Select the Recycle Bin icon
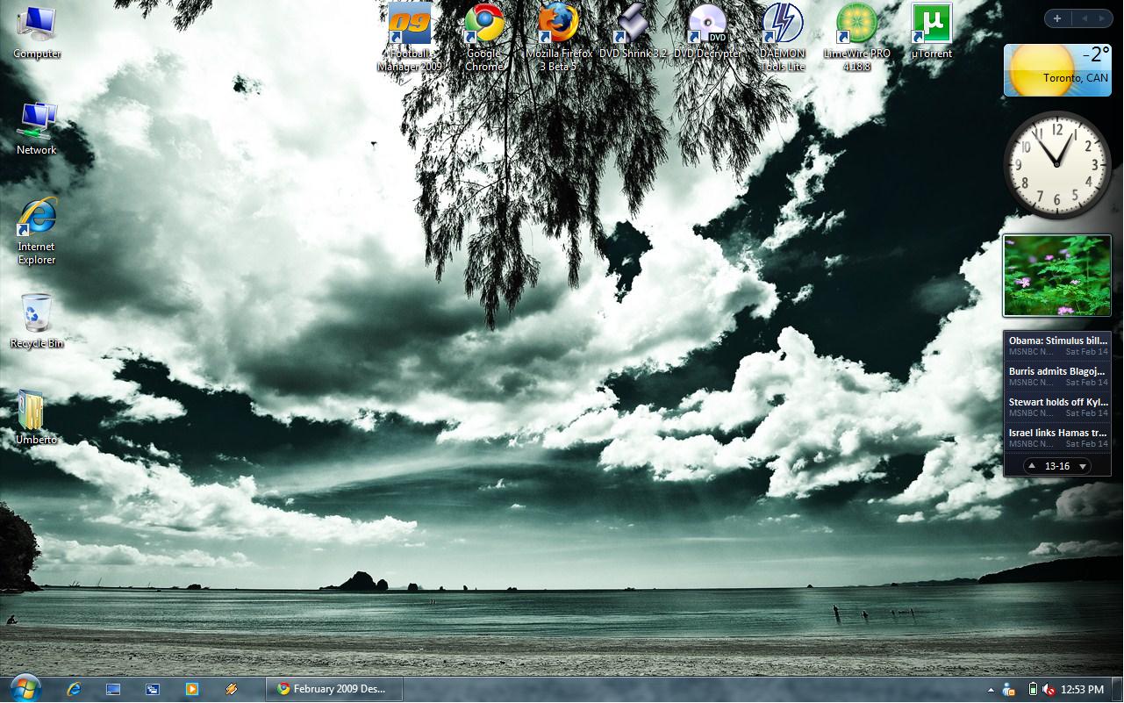The width and height of the screenshot is (1124, 703). [x=37, y=314]
